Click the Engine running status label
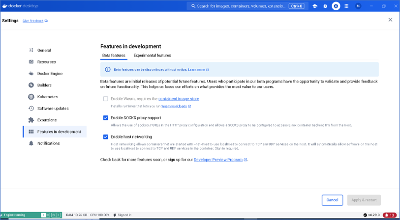 [x=15, y=215]
